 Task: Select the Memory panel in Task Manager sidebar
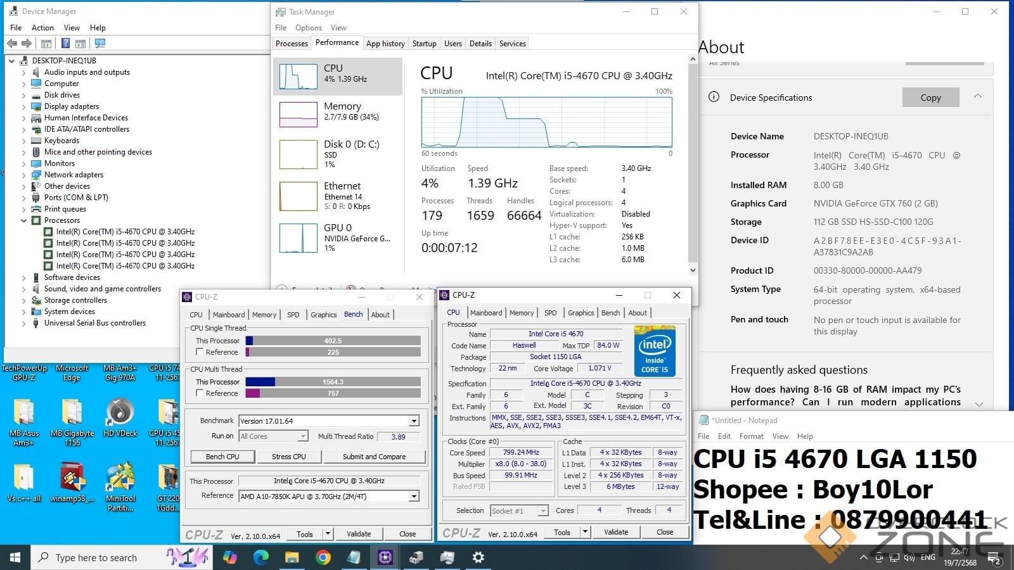338,114
